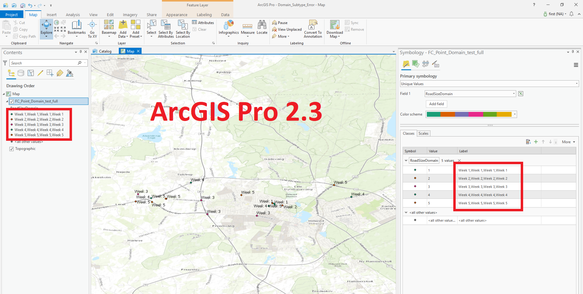Switch to the Appearance ribbon tab
Viewport: 583px width, 294px height.
[177, 15]
